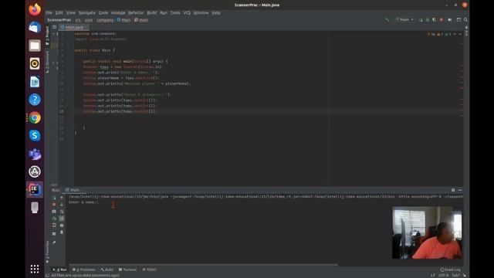494x278 pixels.
Task: Open the Run tool window button
Action: (x=59, y=270)
